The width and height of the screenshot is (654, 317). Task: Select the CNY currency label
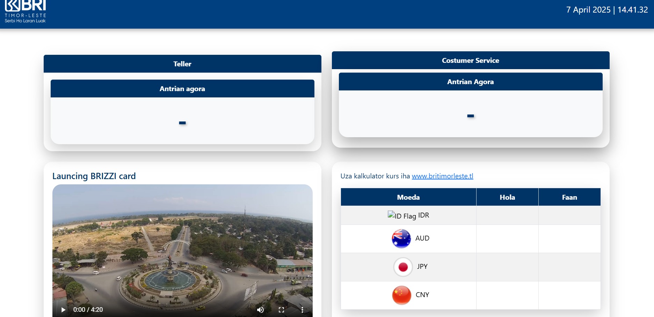click(x=422, y=295)
